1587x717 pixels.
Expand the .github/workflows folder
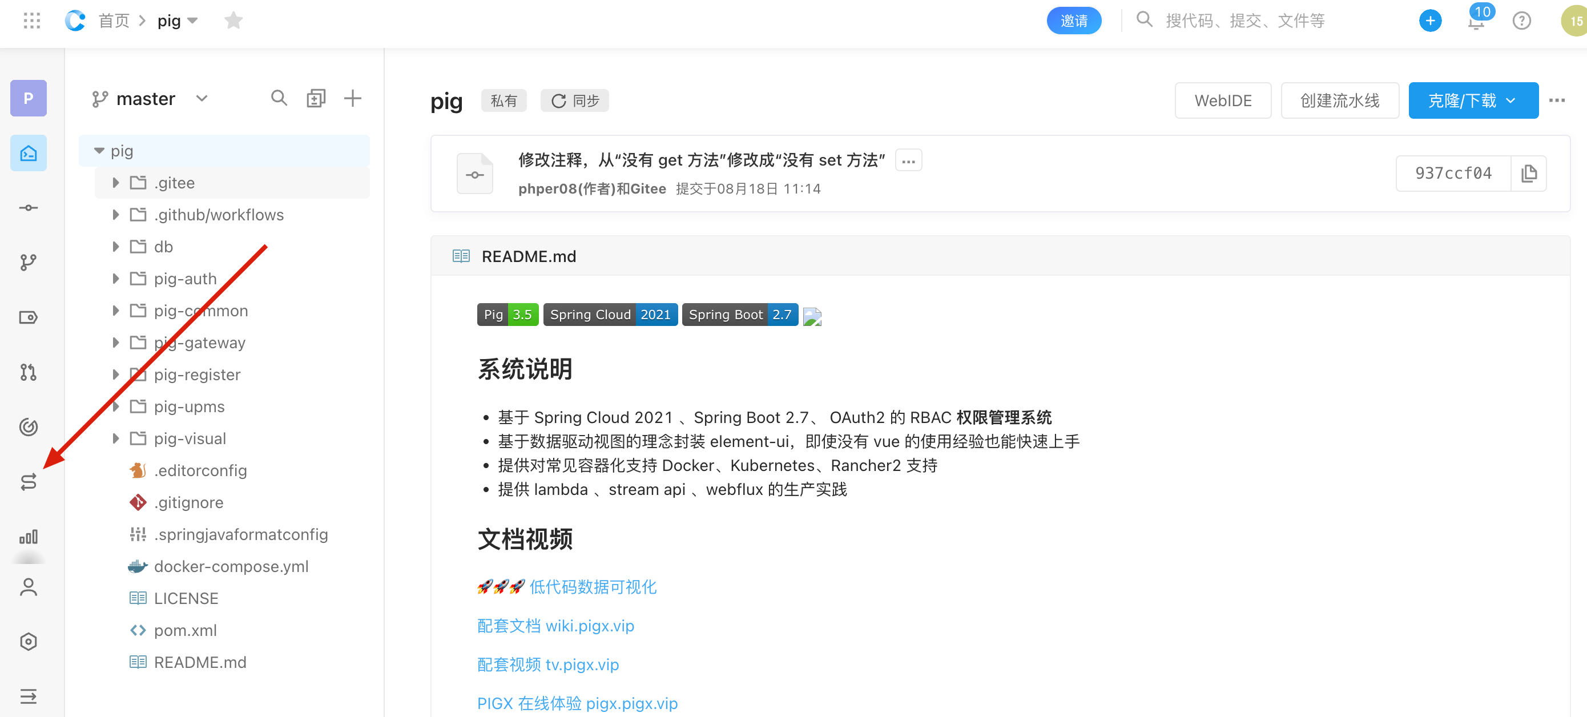click(115, 215)
